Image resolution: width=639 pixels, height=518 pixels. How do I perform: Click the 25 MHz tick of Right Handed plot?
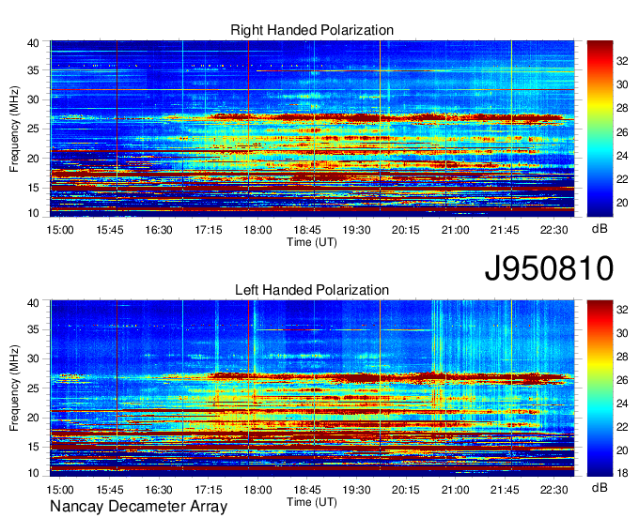33,129
